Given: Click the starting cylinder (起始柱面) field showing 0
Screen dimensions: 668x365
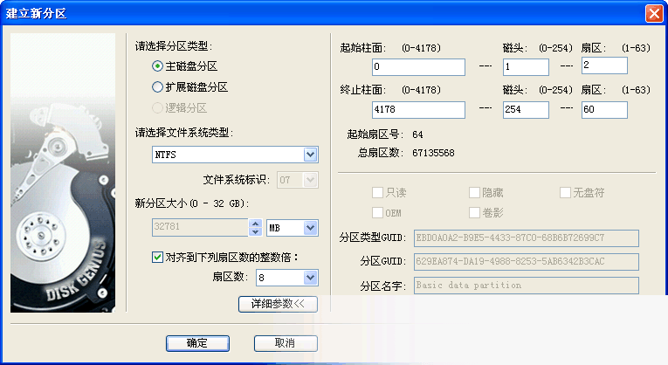Looking at the screenshot, I should pyautogui.click(x=418, y=67).
